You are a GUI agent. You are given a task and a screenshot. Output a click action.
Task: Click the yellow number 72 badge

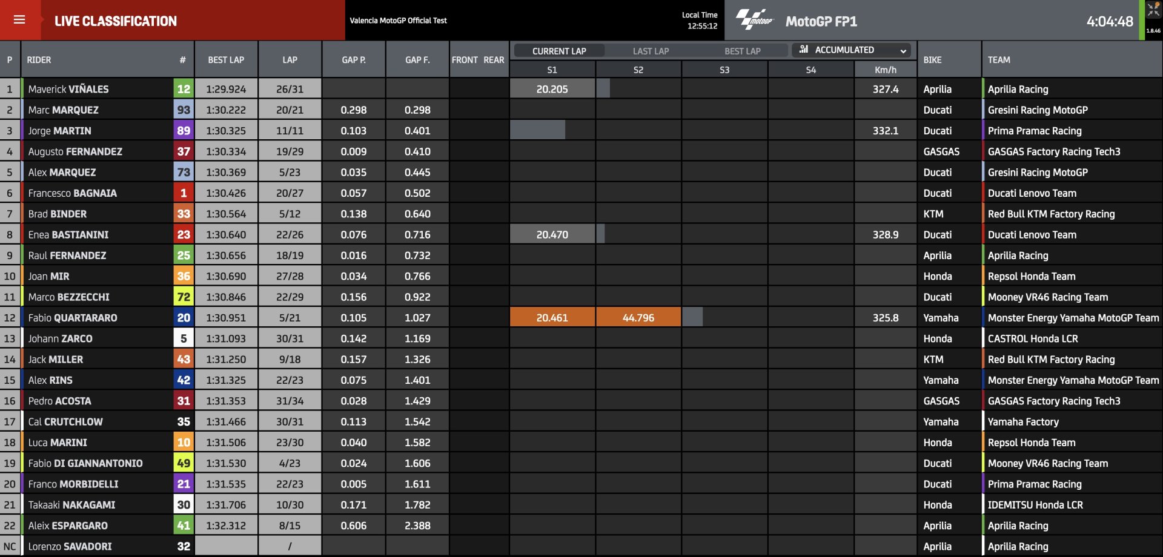(184, 297)
